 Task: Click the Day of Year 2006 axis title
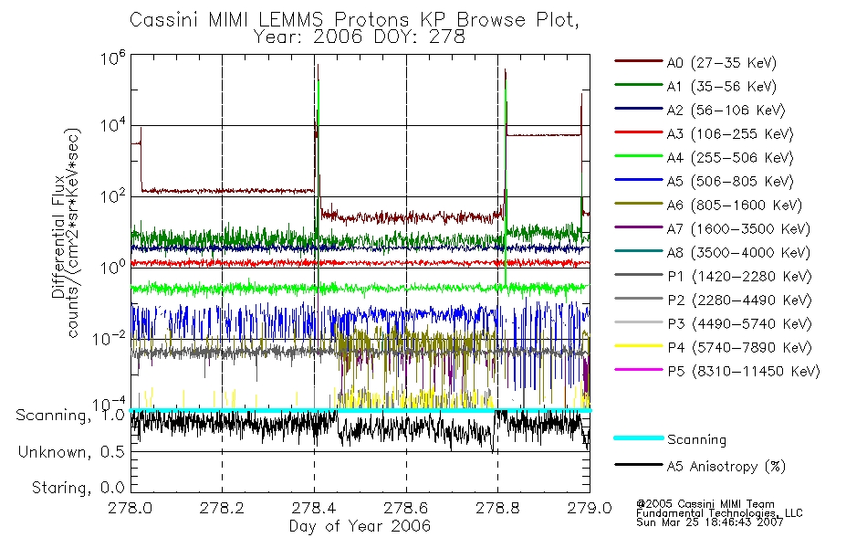[x=360, y=526]
